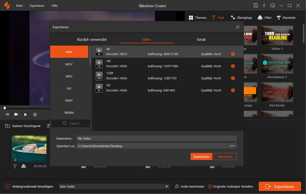The image size is (306, 194).
Task: Expand the Kein Audio dropdown
Action: (167, 186)
